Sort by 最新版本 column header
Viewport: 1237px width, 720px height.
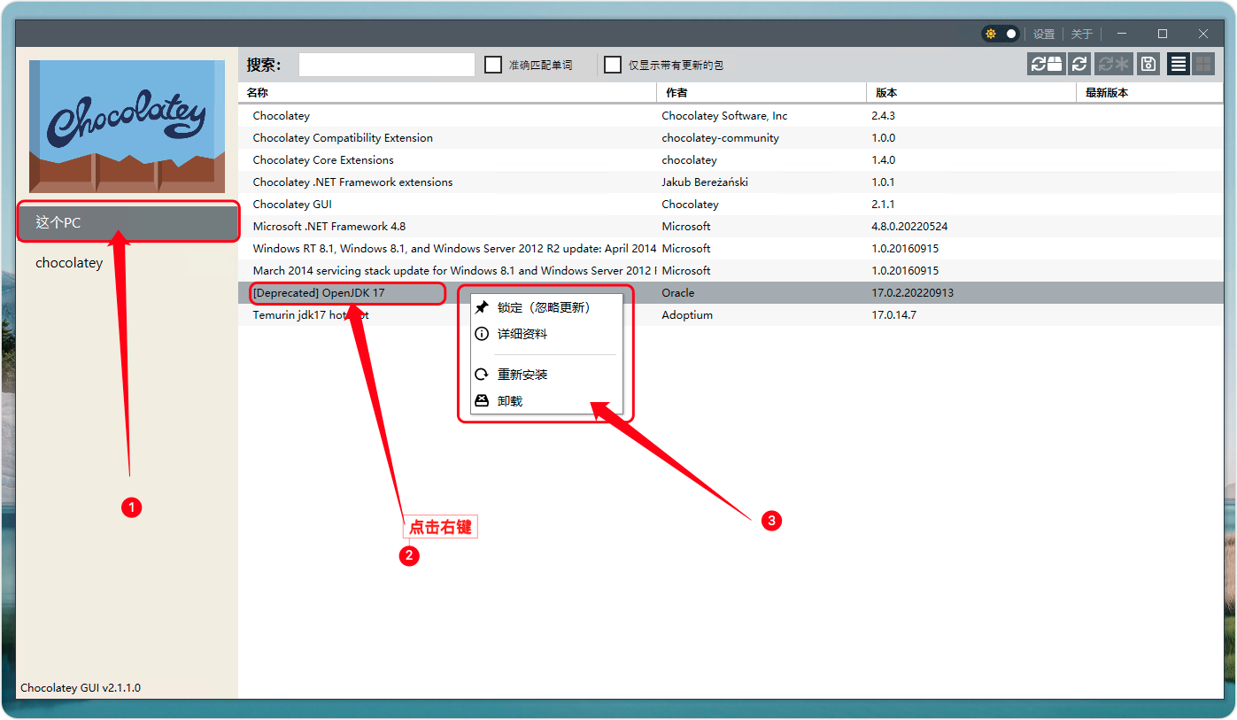1149,92
